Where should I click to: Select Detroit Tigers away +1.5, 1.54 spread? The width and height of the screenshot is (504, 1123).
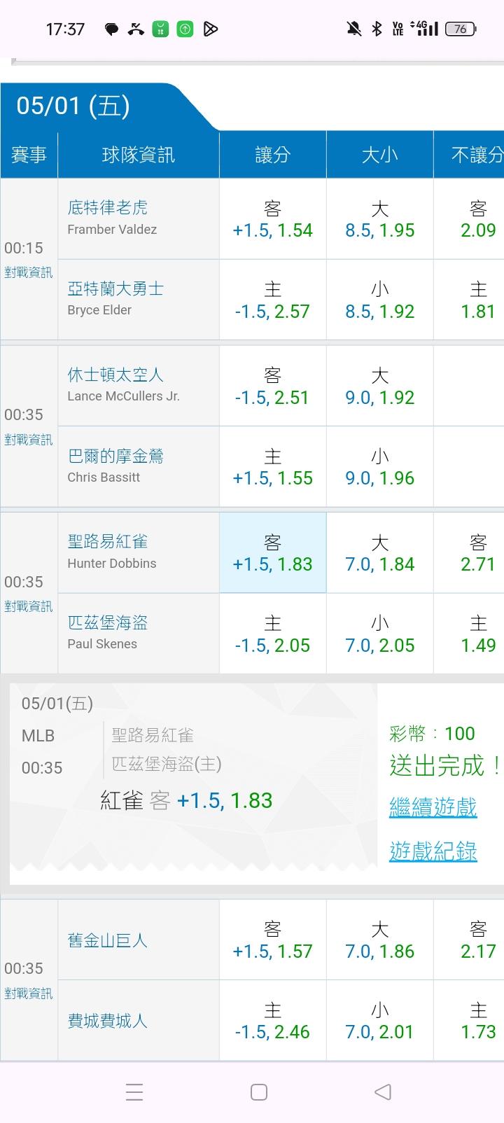pyautogui.click(x=272, y=219)
